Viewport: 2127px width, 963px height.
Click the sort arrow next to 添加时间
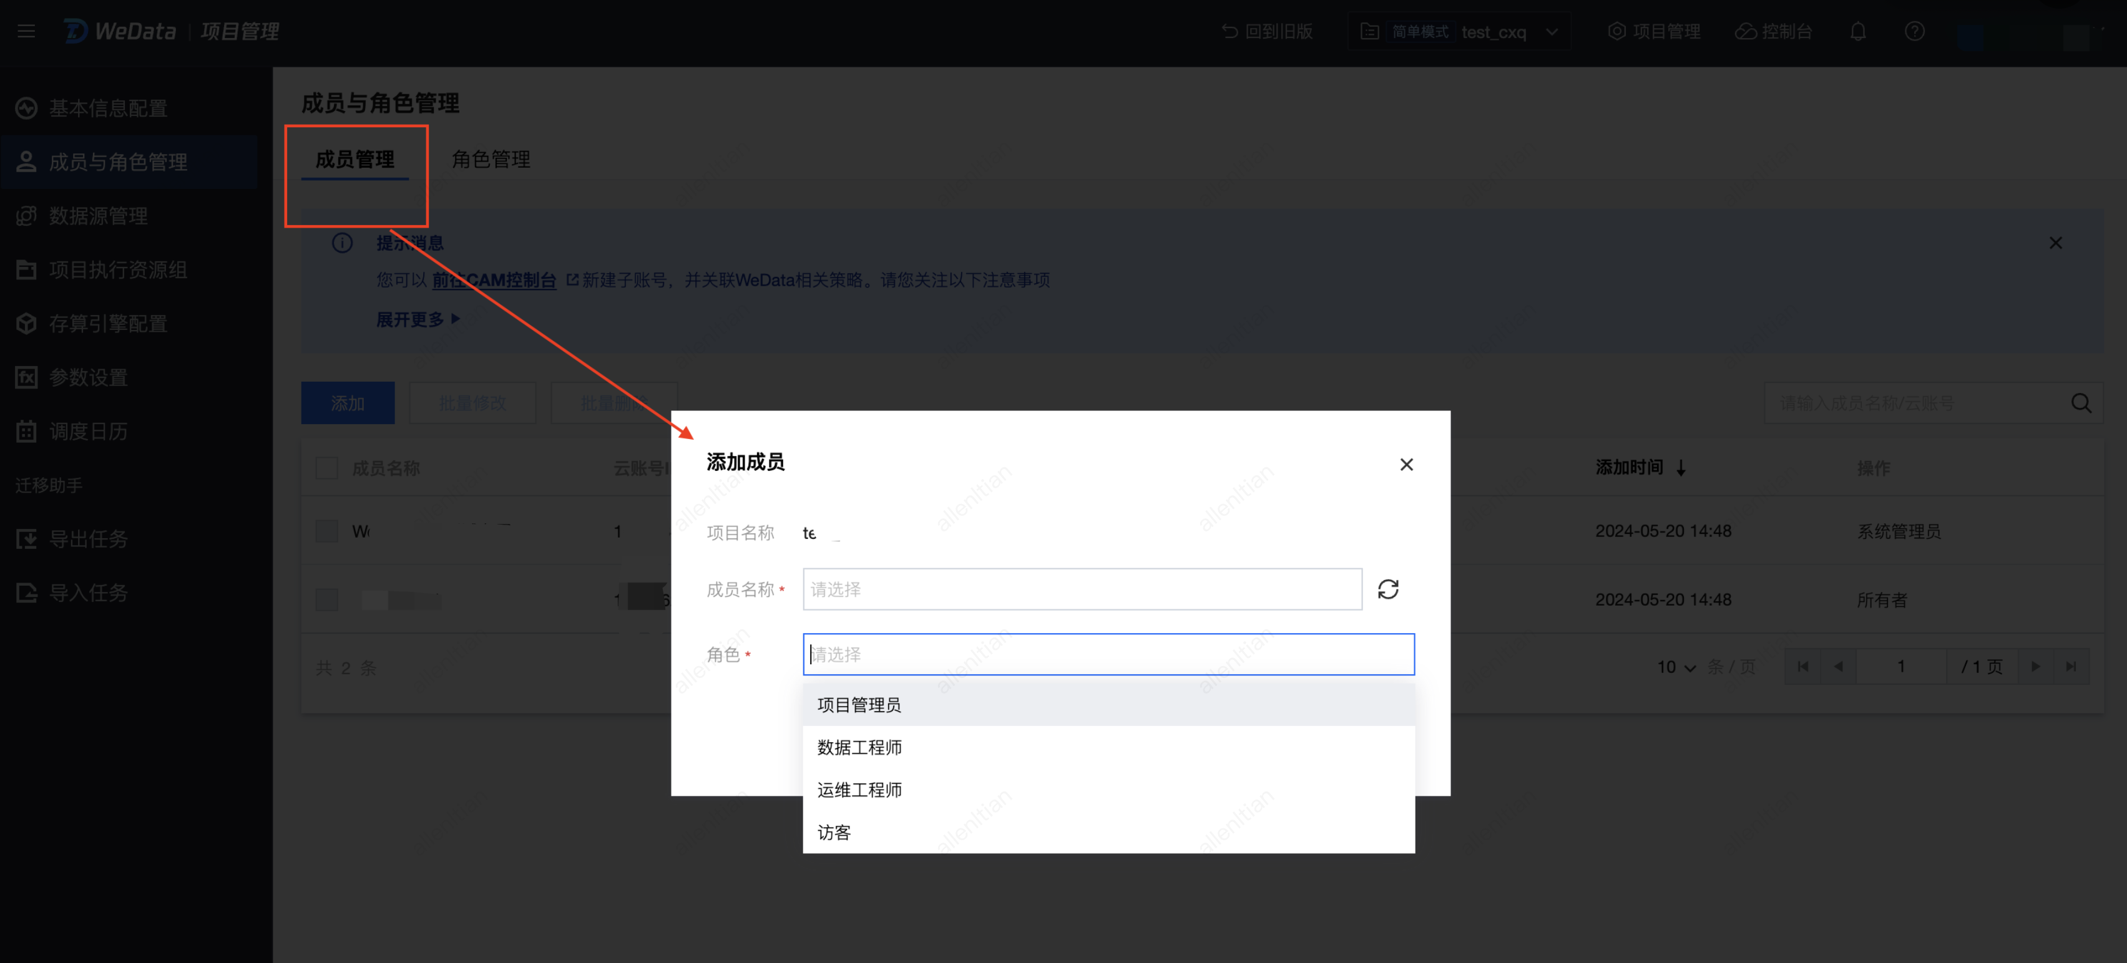pos(1681,468)
